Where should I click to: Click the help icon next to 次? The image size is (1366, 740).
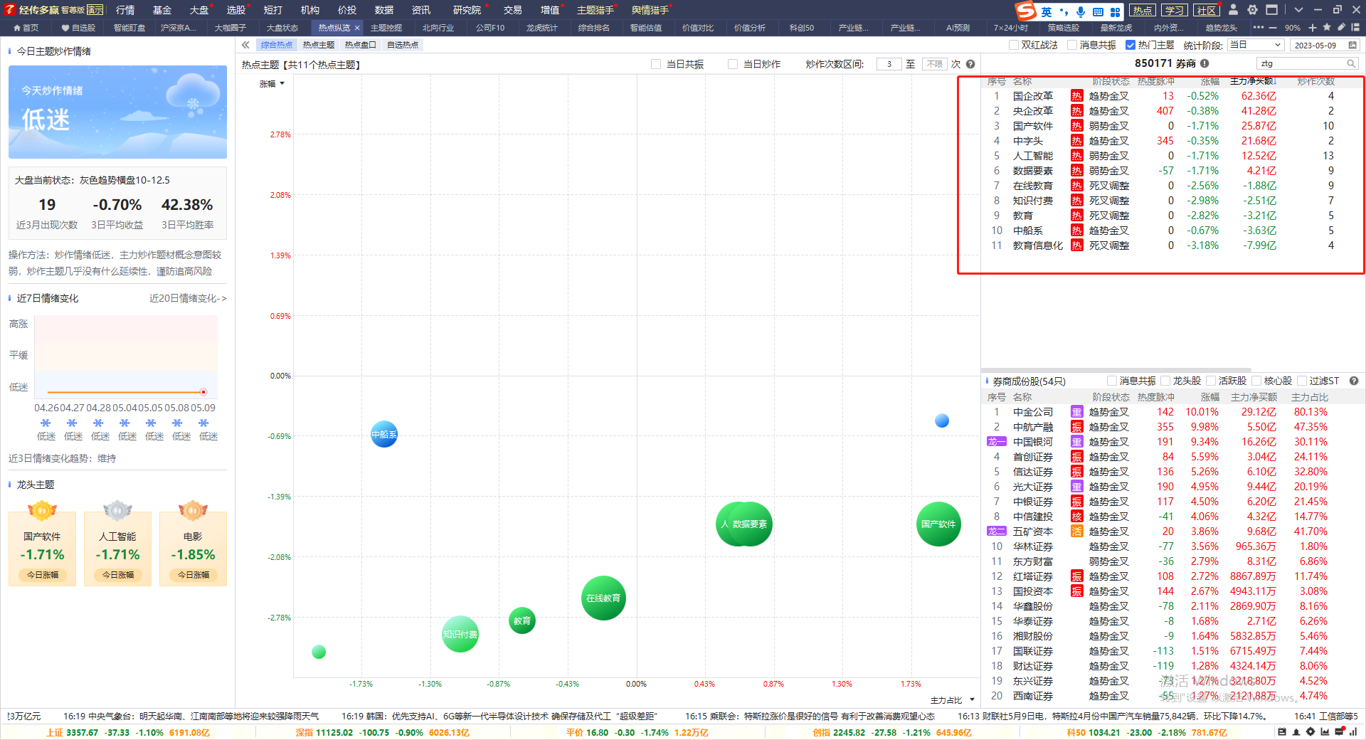[970, 64]
